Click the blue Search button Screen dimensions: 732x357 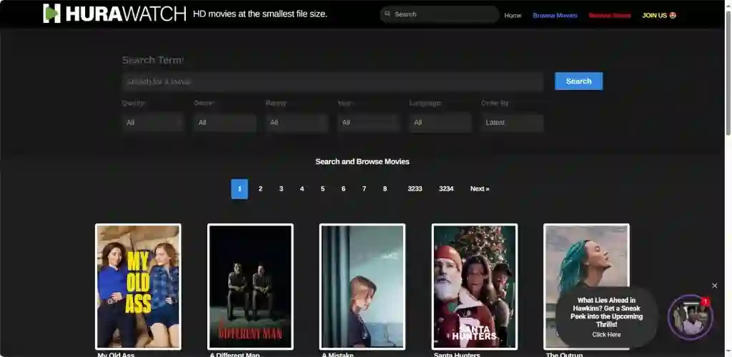click(578, 81)
